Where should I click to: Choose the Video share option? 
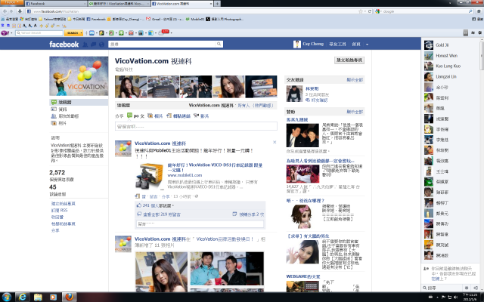point(201,116)
